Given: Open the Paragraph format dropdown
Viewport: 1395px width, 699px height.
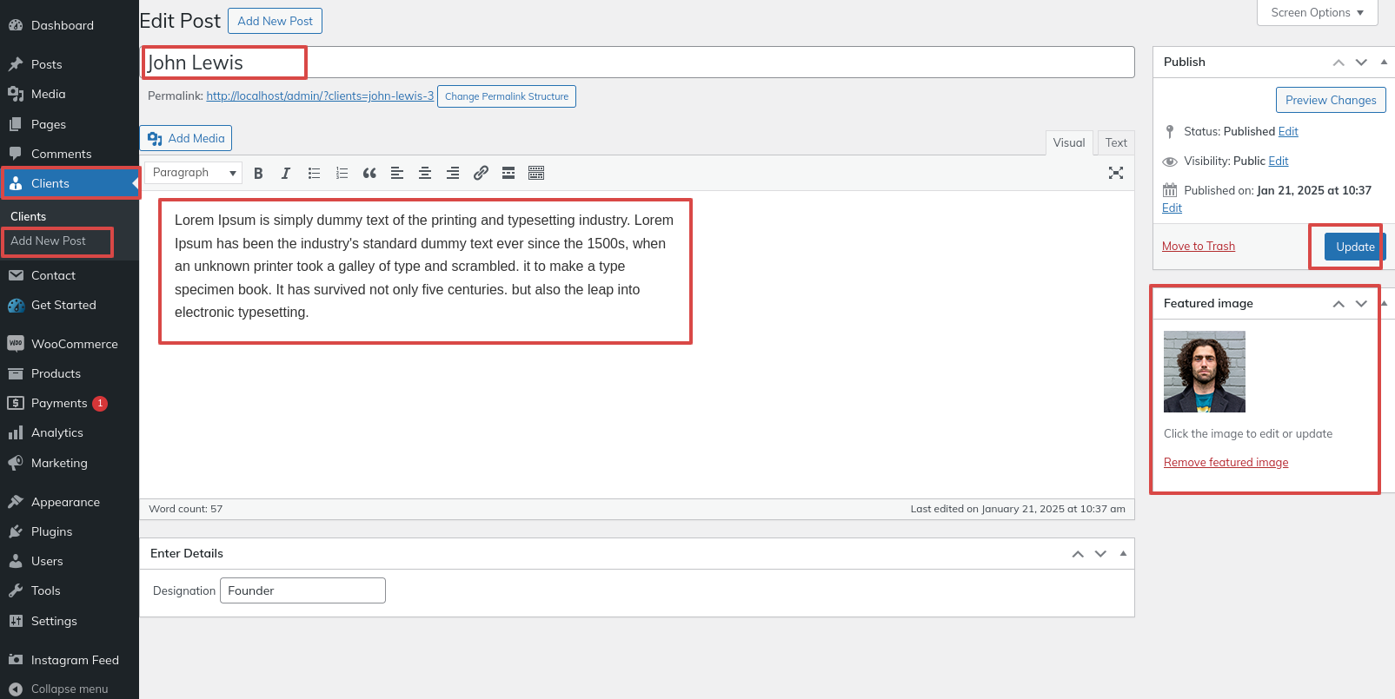Looking at the screenshot, I should point(194,173).
